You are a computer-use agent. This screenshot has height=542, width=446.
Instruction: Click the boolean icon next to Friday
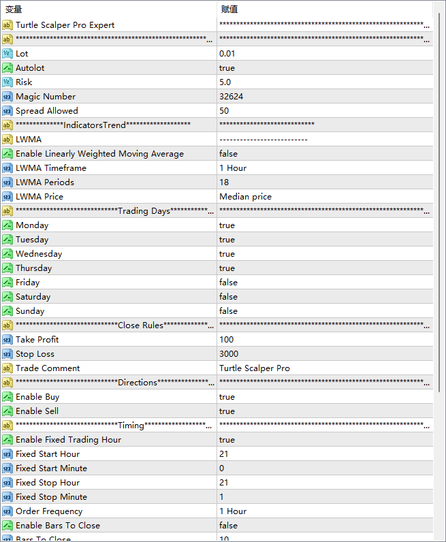tap(7, 283)
